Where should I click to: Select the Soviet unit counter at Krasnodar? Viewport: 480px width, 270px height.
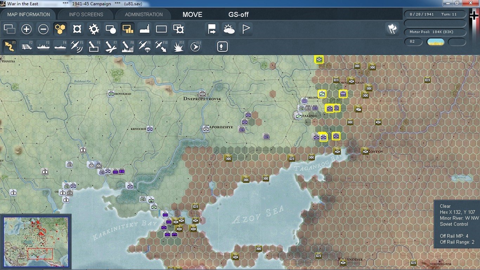(343, 262)
